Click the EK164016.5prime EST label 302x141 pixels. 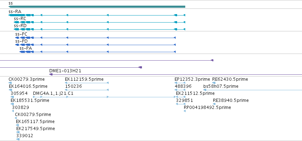[28, 86]
